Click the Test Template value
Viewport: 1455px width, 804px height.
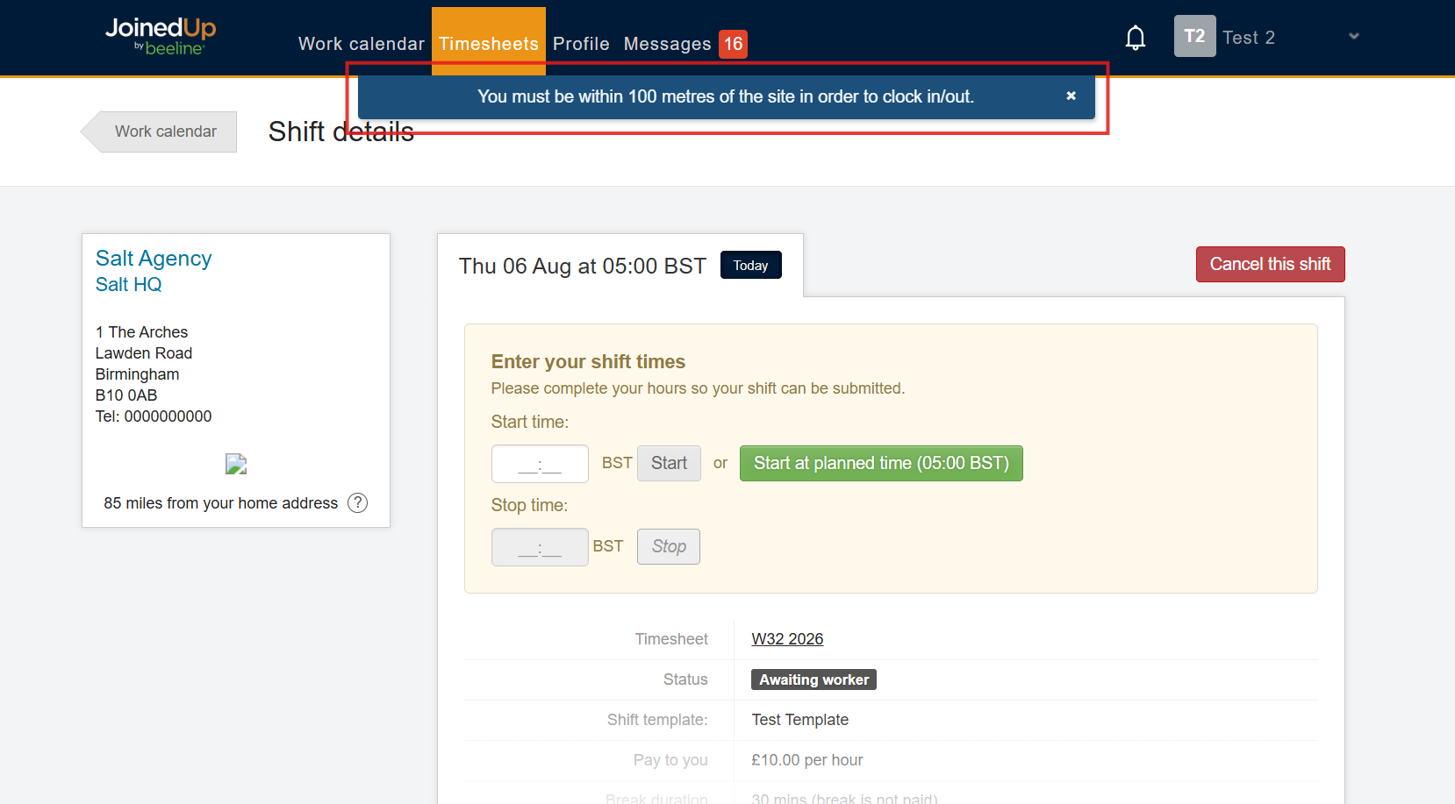(800, 720)
